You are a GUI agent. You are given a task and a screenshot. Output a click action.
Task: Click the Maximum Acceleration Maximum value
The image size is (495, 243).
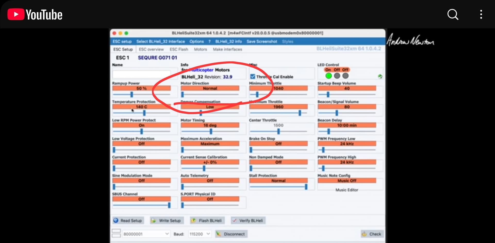(x=210, y=144)
